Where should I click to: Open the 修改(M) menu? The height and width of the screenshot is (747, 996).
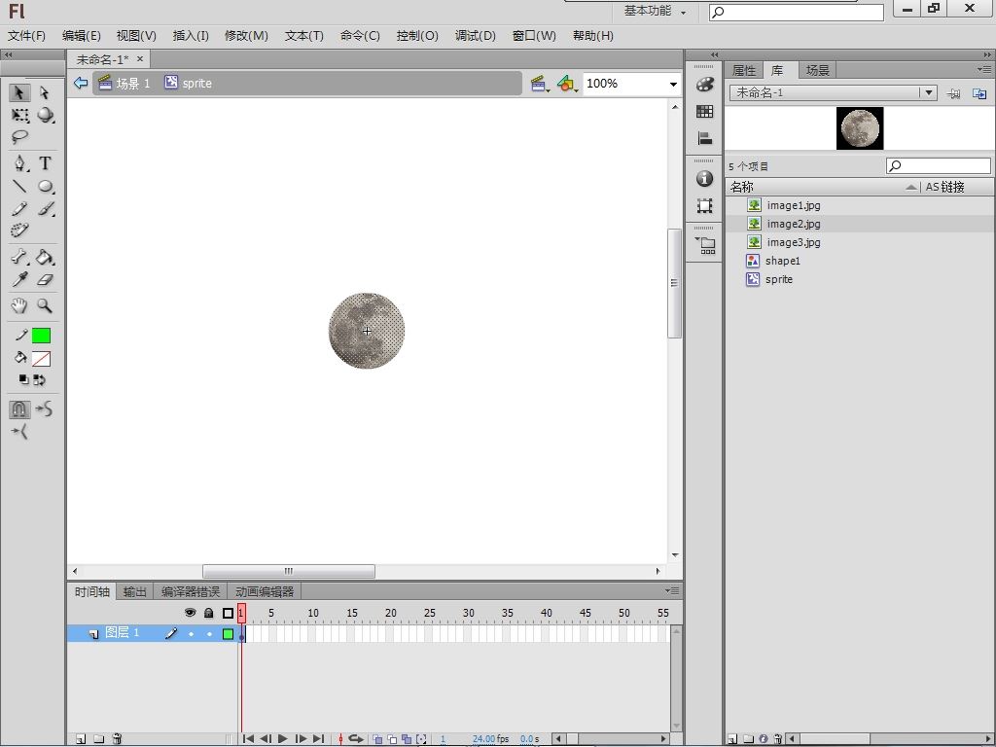click(246, 36)
